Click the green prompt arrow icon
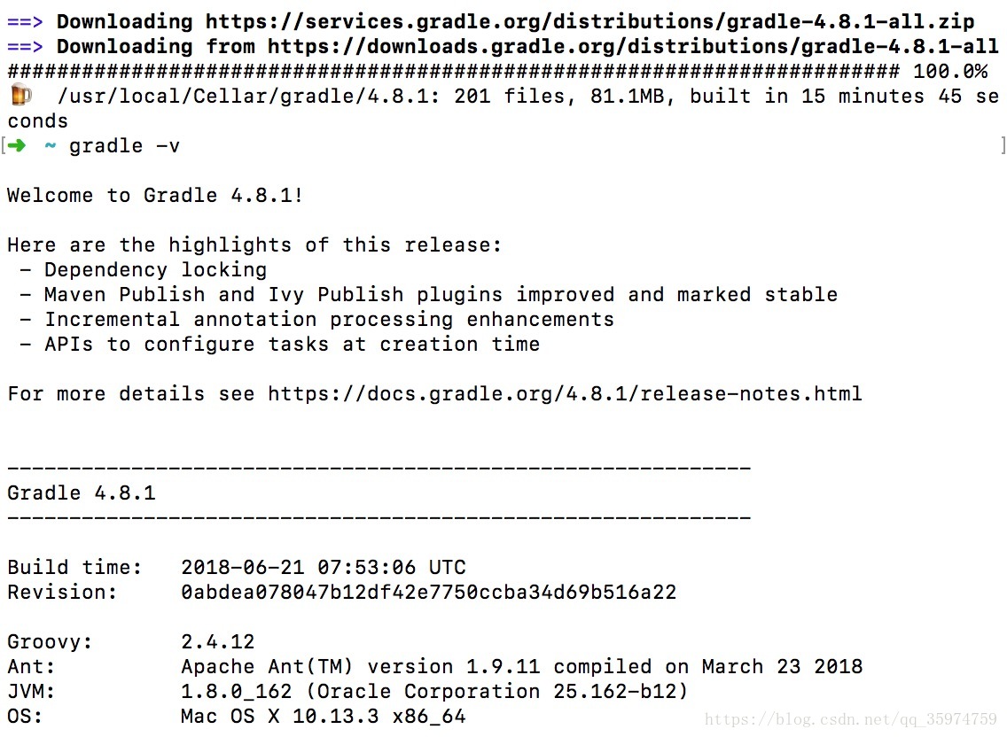The height and width of the screenshot is (737, 1007). click(x=18, y=146)
